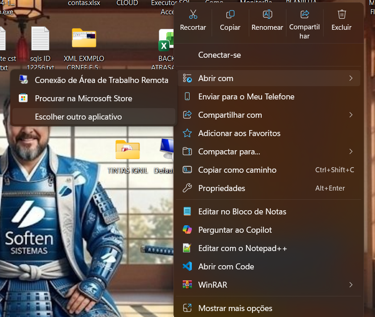Click the WinRAR books icon
The width and height of the screenshot is (375, 317).
(x=187, y=284)
